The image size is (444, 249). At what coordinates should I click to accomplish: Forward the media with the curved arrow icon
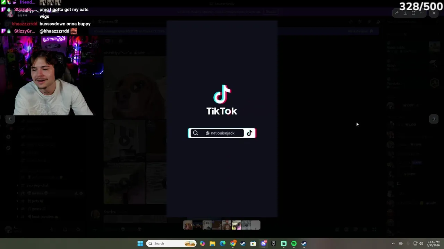397,13
